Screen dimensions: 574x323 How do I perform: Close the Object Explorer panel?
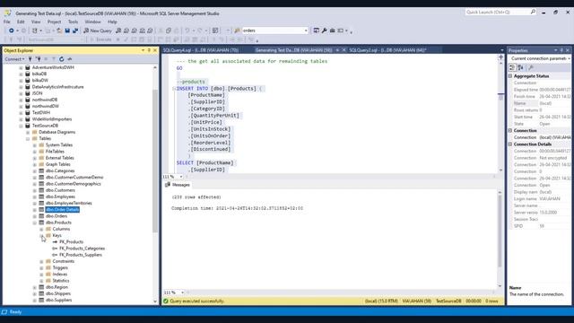pyautogui.click(x=155, y=50)
